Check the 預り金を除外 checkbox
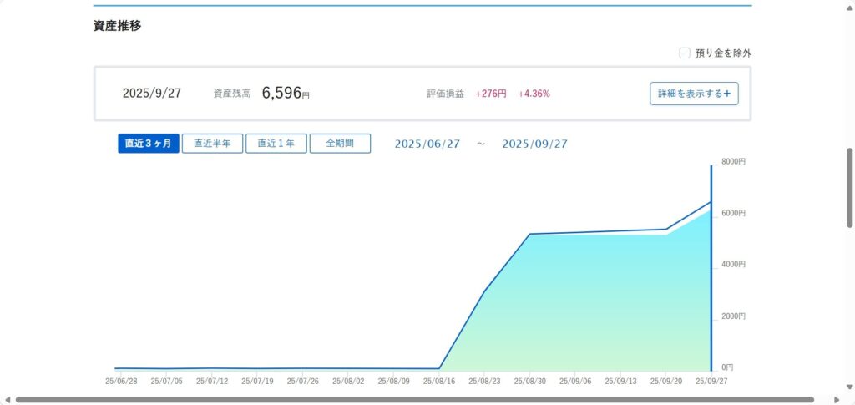The width and height of the screenshot is (855, 405). (685, 53)
